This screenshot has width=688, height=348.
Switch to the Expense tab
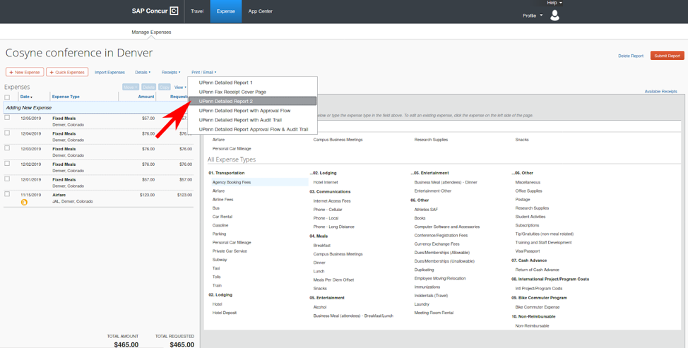225,11
